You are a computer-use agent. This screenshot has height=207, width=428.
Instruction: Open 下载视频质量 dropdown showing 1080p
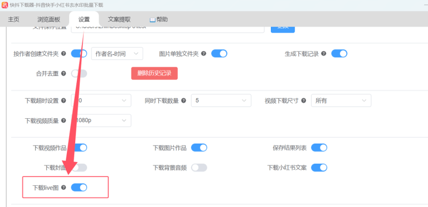pos(101,120)
